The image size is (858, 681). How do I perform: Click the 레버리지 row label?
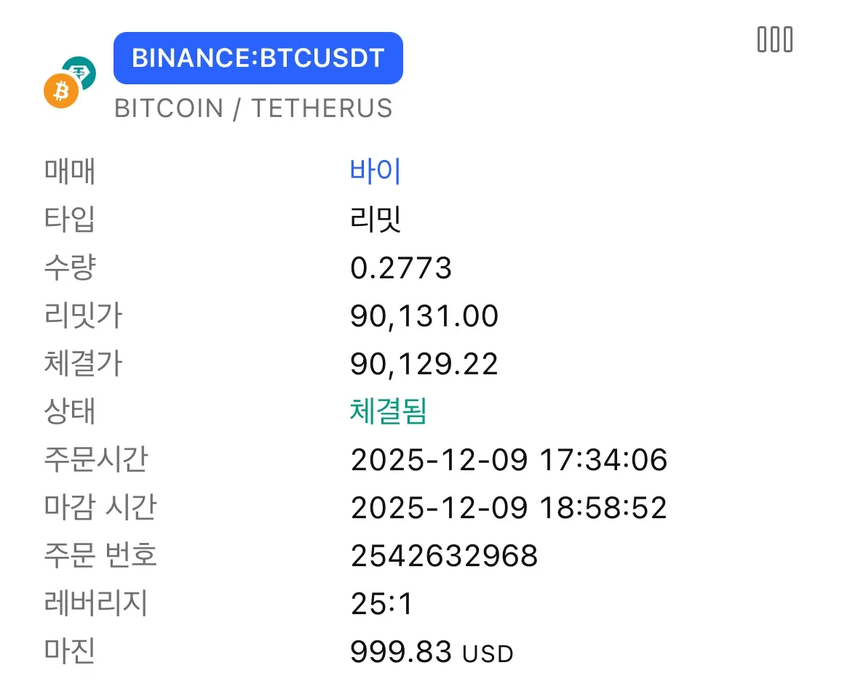pyautogui.click(x=95, y=604)
